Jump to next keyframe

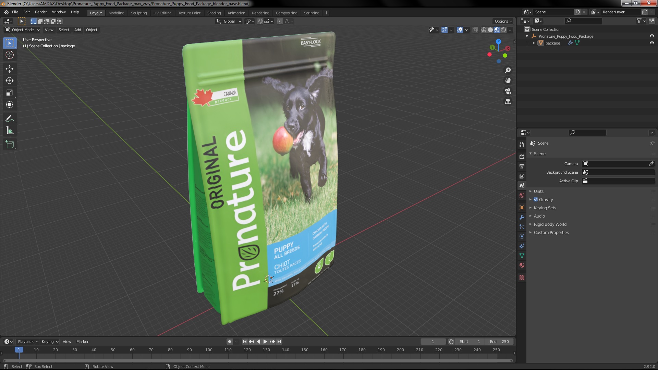pos(272,342)
